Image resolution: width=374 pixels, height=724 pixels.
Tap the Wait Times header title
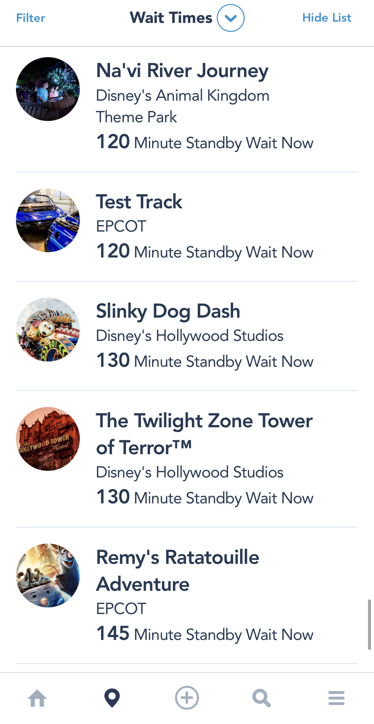pyautogui.click(x=171, y=18)
